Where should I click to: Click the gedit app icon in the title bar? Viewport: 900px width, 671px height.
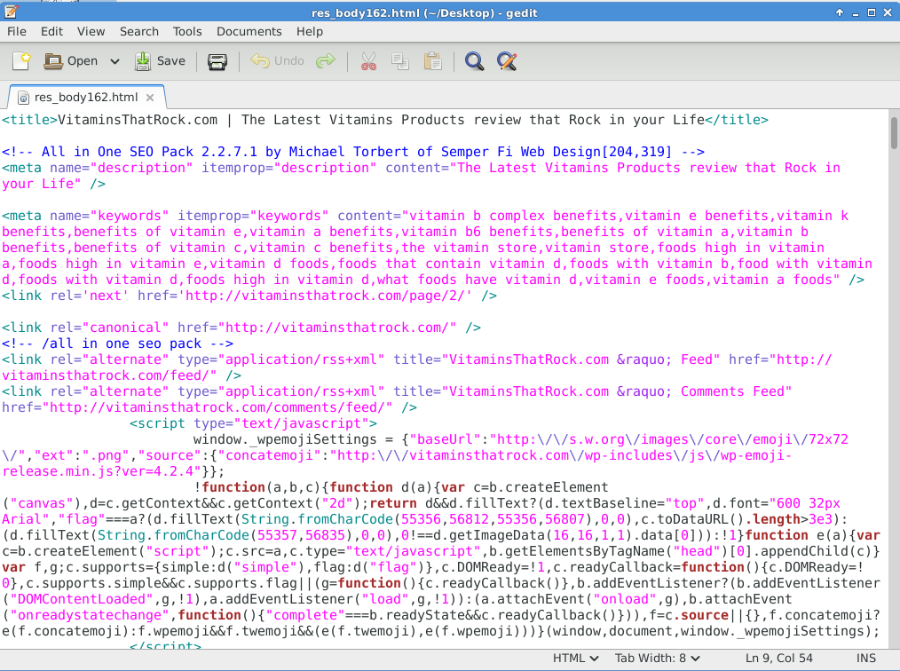pyautogui.click(x=11, y=12)
